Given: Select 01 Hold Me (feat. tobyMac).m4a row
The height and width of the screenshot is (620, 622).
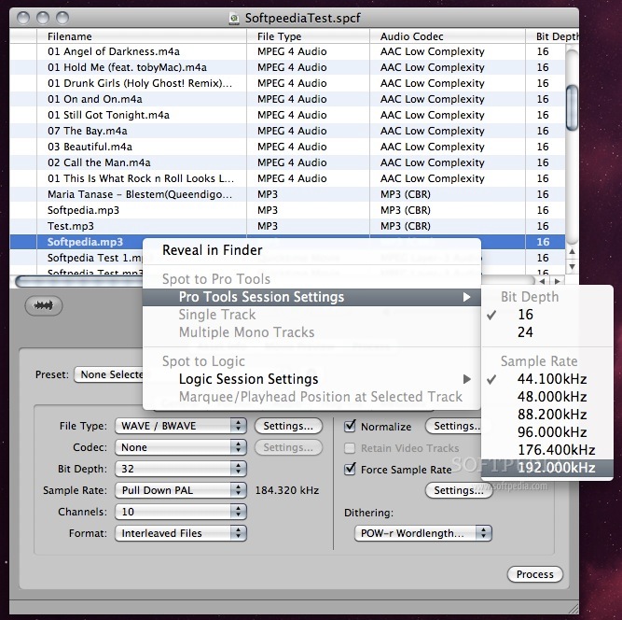Looking at the screenshot, I should point(287,67).
